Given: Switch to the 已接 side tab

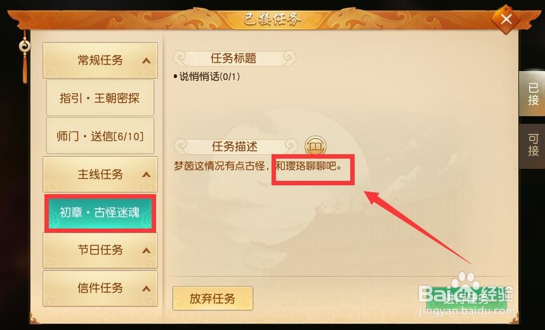Looking at the screenshot, I should tap(532, 93).
